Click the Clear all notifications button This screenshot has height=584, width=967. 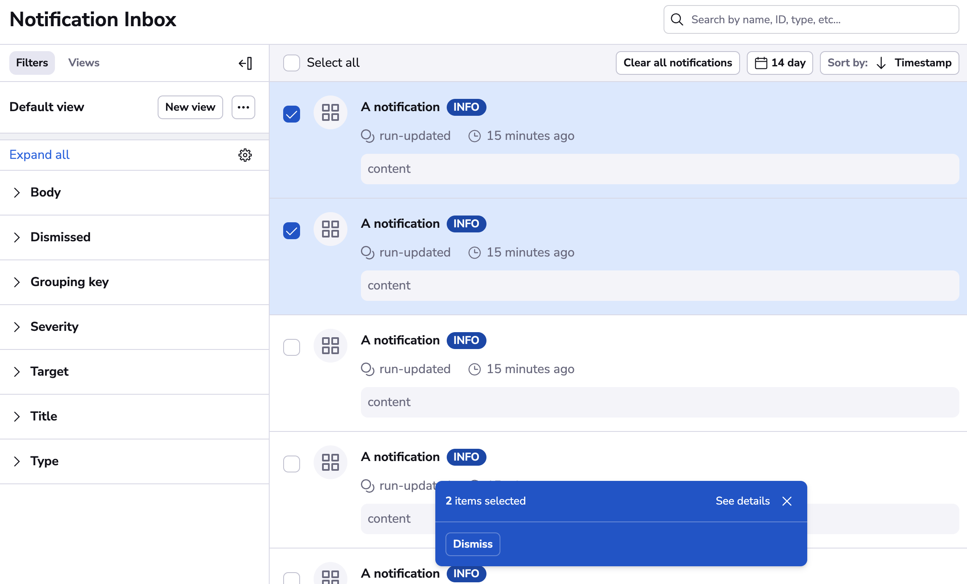coord(677,63)
